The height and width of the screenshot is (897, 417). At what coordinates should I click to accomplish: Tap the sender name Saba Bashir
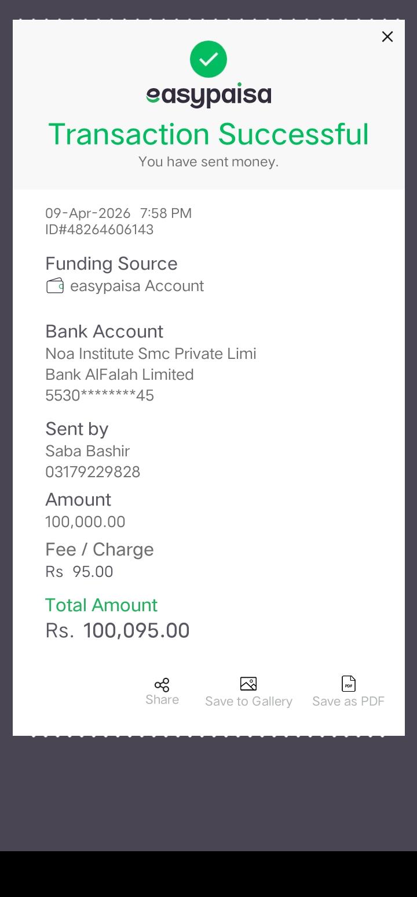click(x=87, y=451)
